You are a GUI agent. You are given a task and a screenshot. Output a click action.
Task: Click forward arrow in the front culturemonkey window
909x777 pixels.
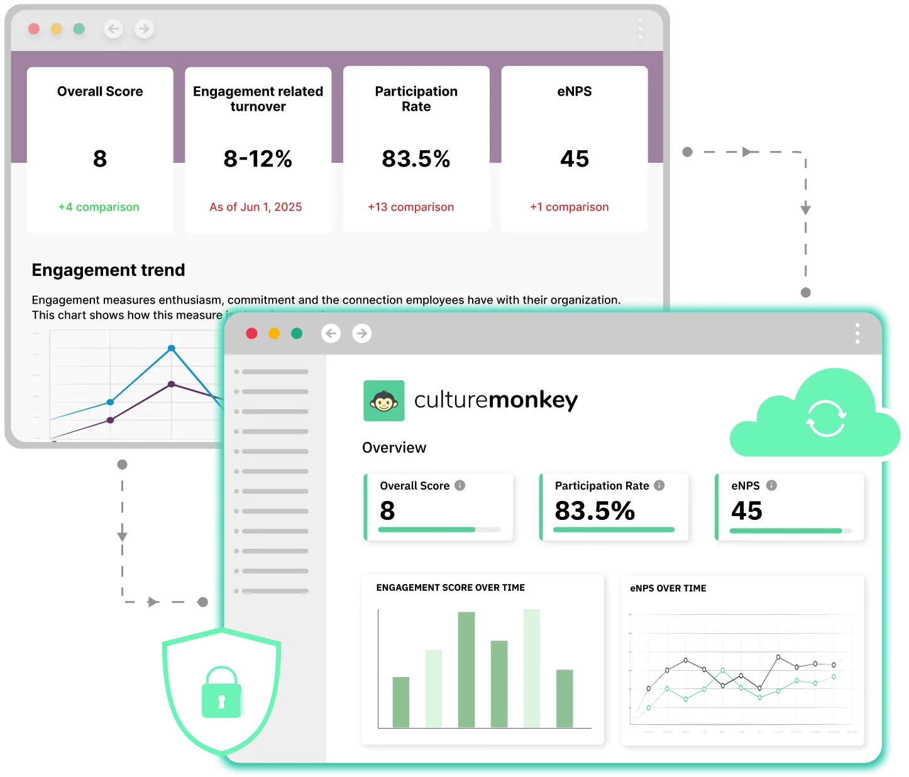tap(361, 333)
